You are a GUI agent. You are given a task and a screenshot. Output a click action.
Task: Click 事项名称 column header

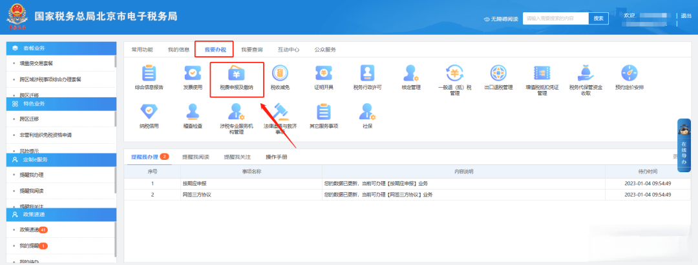point(251,172)
